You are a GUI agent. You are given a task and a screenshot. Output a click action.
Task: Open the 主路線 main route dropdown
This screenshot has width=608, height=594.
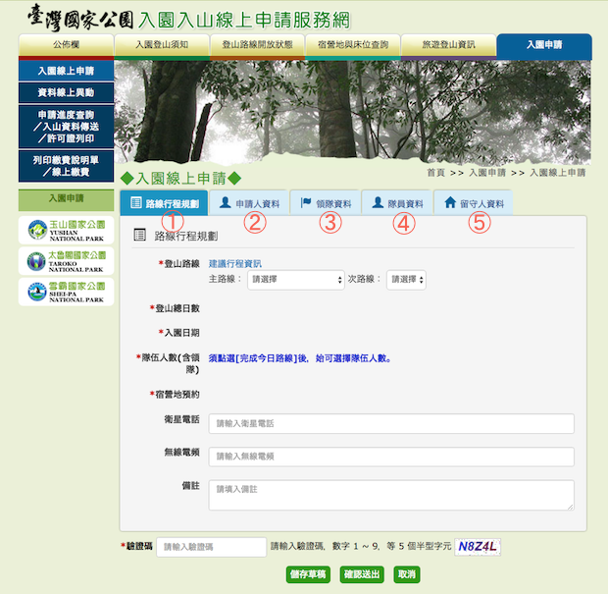point(292,279)
